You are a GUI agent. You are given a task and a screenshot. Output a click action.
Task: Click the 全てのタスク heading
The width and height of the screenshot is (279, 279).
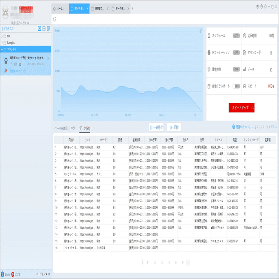[x=7, y=29]
